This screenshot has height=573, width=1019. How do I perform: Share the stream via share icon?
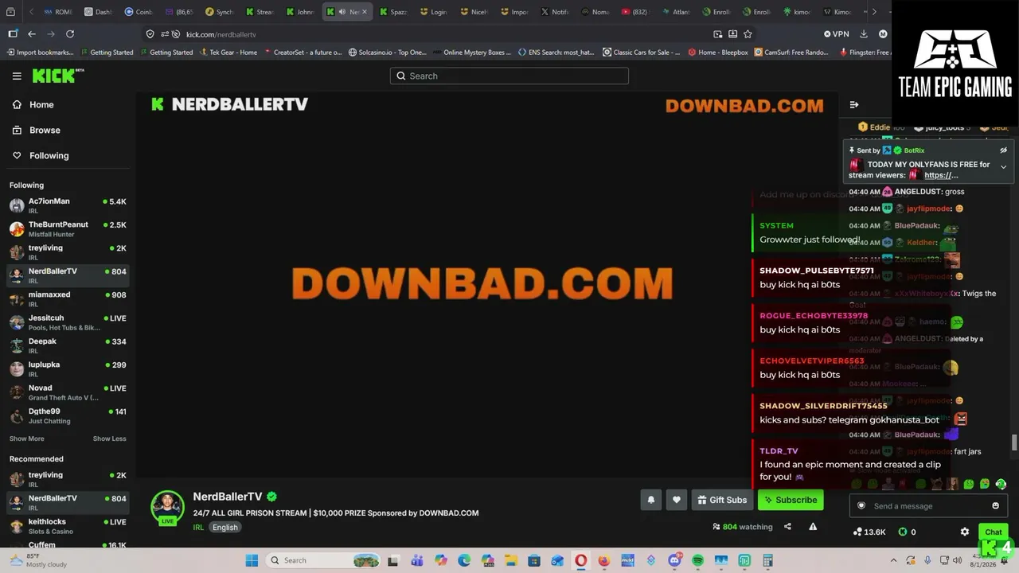pos(787,527)
